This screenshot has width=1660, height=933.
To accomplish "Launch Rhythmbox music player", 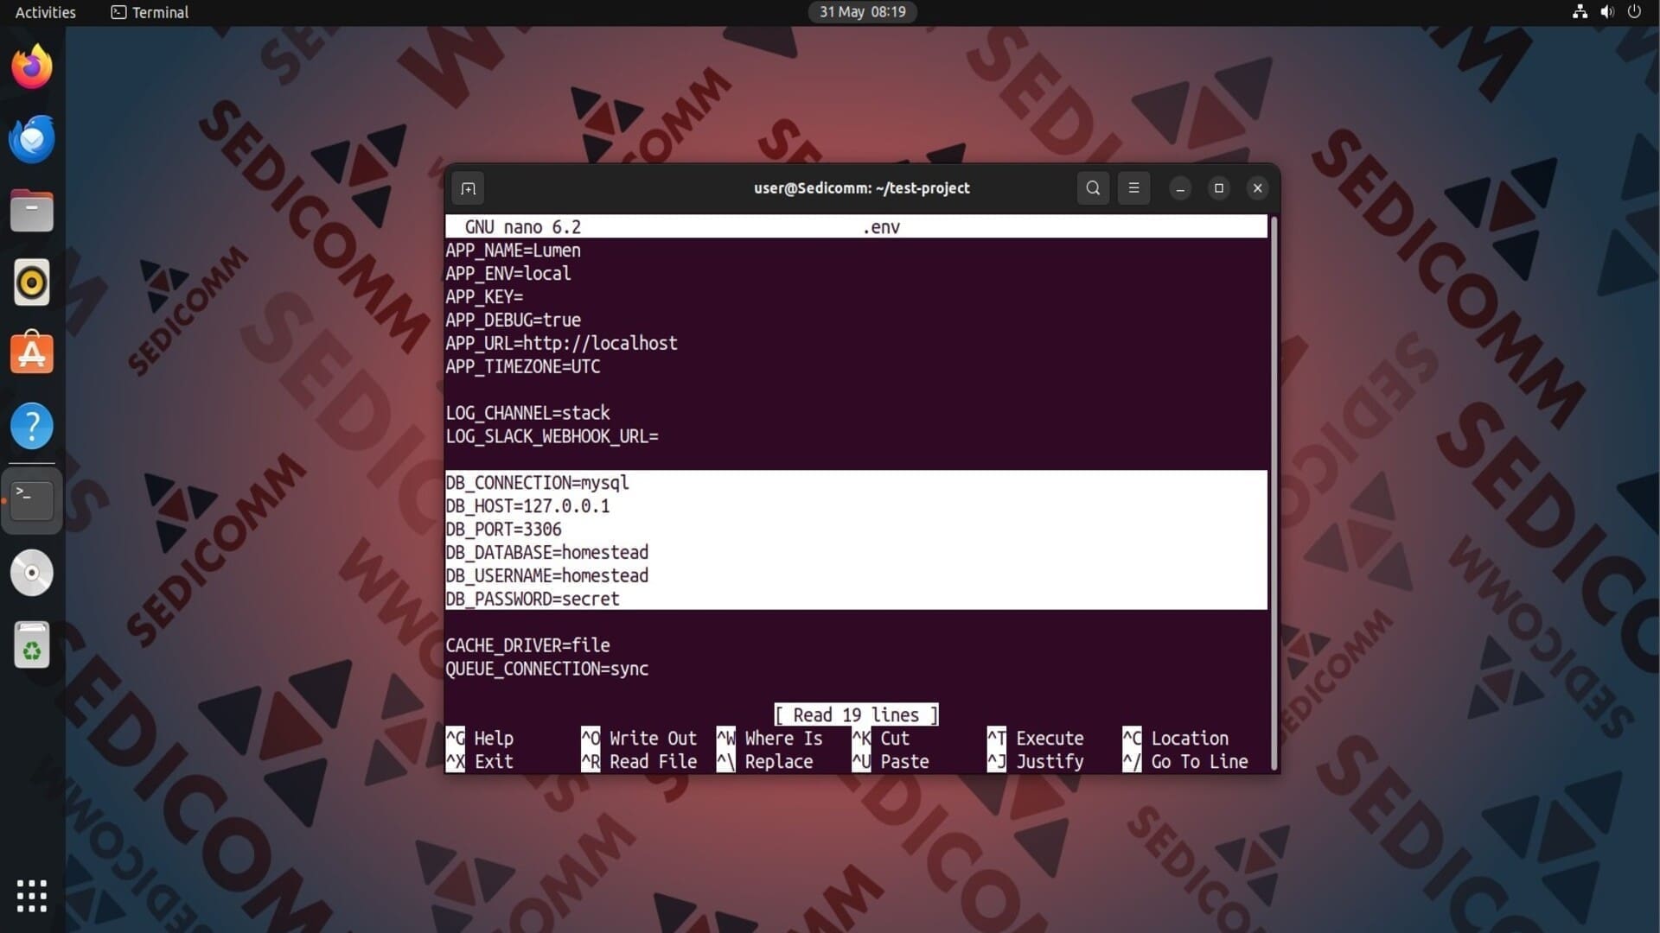I will (x=32, y=282).
